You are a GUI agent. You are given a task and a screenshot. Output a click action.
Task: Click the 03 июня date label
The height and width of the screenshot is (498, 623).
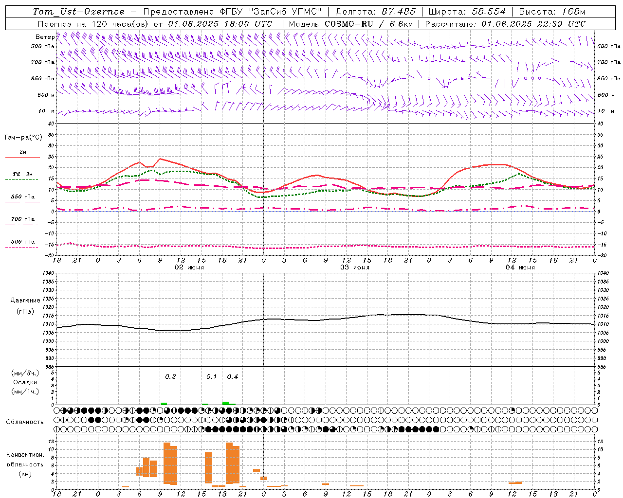[x=354, y=267]
